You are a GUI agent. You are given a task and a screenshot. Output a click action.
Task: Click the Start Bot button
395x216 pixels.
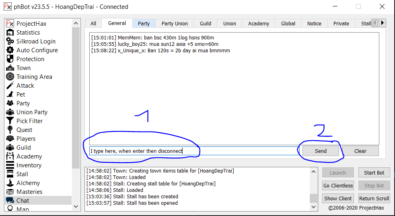tap(374, 173)
